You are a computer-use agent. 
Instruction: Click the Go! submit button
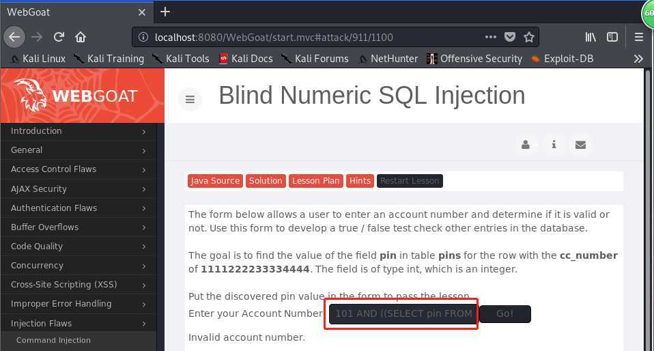tap(505, 314)
